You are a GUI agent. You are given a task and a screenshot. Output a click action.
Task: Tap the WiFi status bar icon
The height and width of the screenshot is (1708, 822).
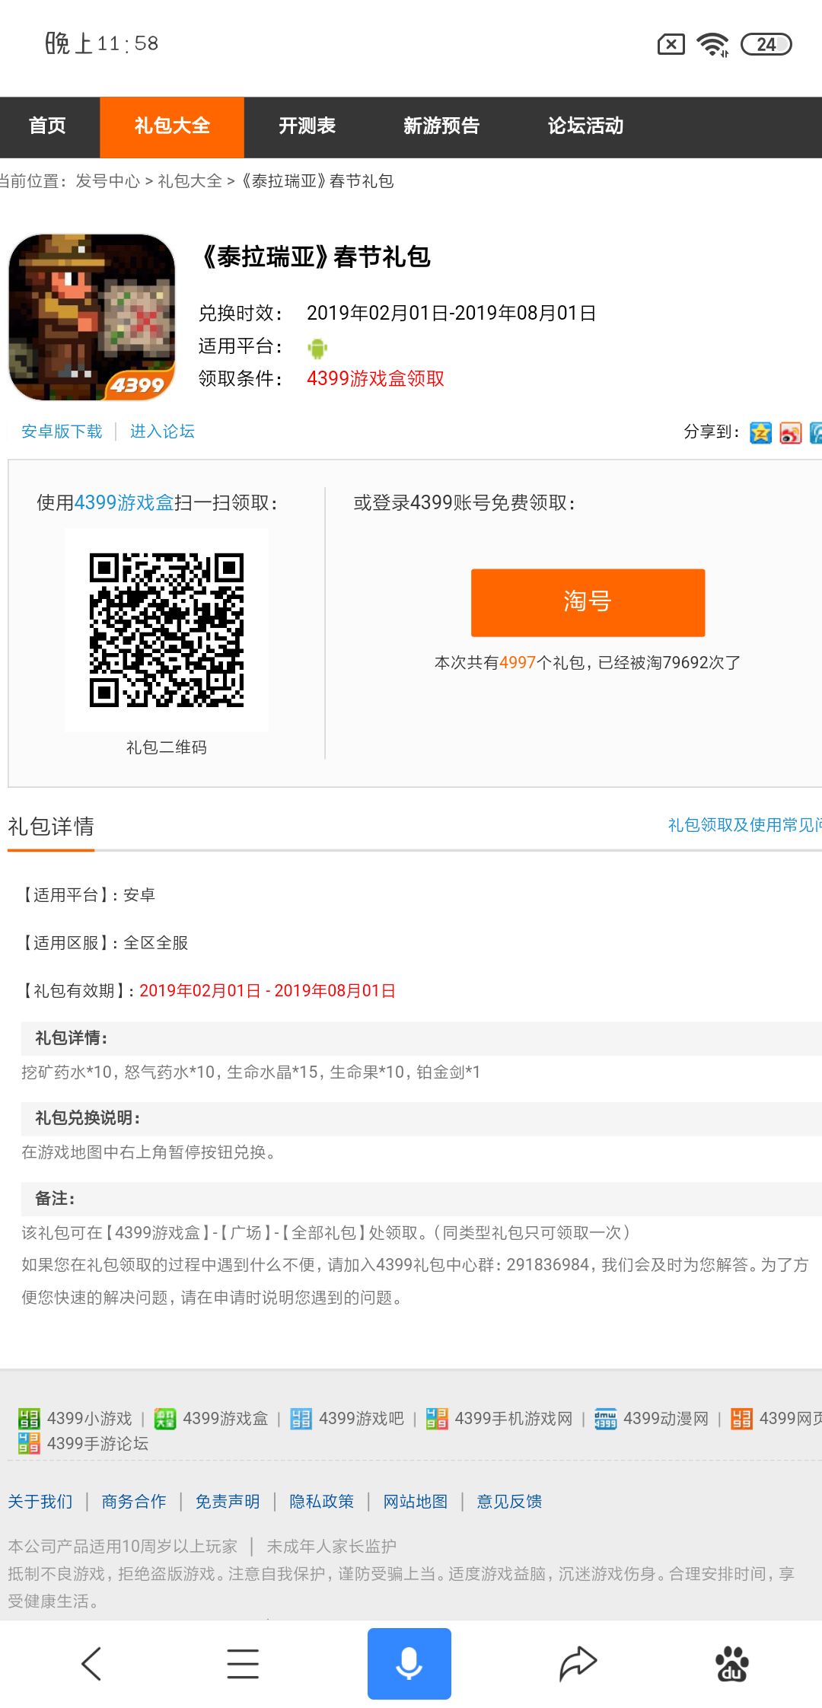tap(713, 44)
